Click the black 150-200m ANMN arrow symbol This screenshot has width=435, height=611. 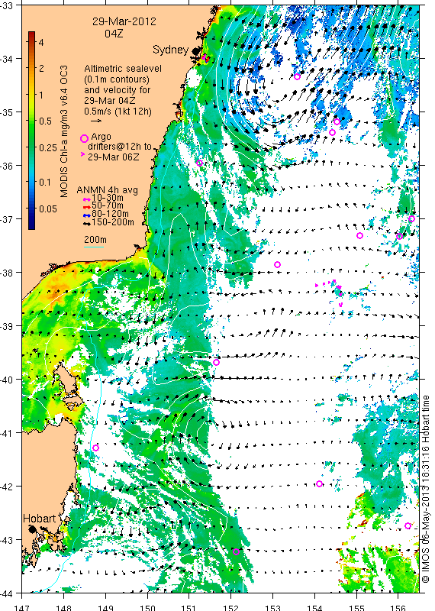(x=87, y=224)
